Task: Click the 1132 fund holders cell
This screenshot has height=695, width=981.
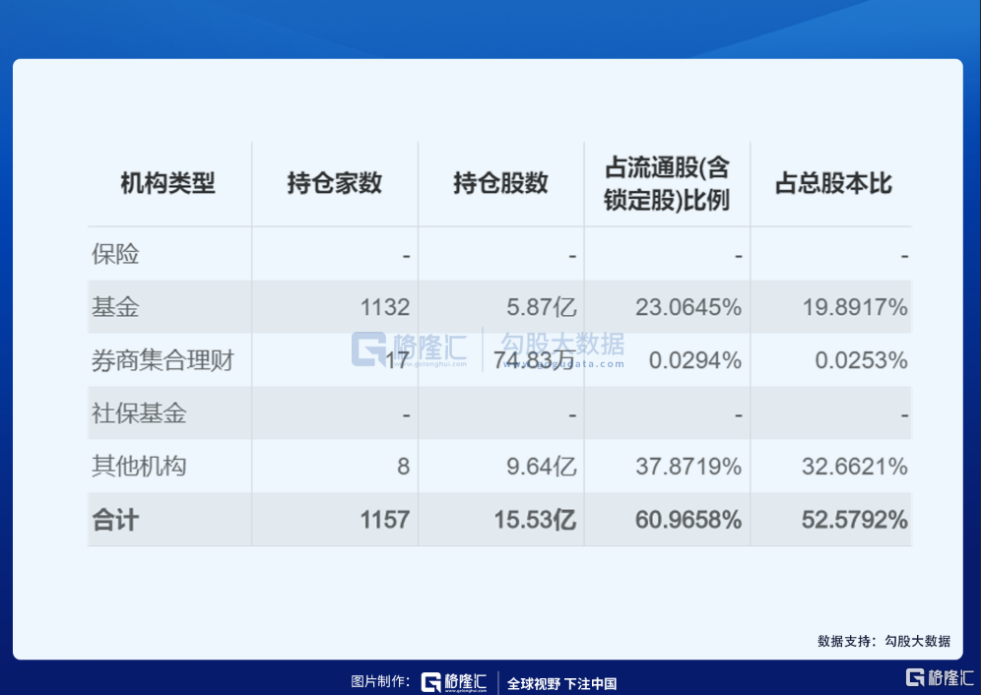Action: coord(384,307)
